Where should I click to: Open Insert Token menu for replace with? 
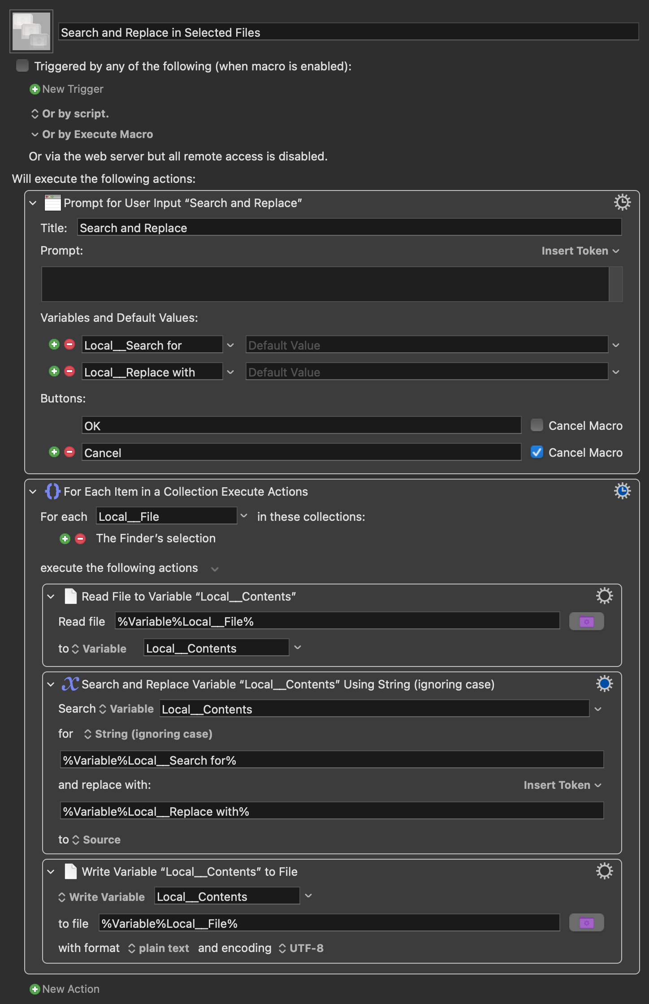click(562, 785)
